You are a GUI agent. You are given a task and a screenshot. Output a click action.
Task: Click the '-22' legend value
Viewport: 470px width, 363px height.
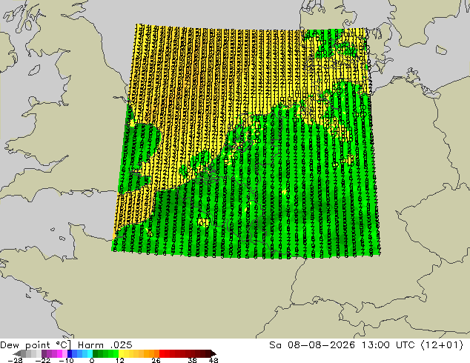coord(43,360)
